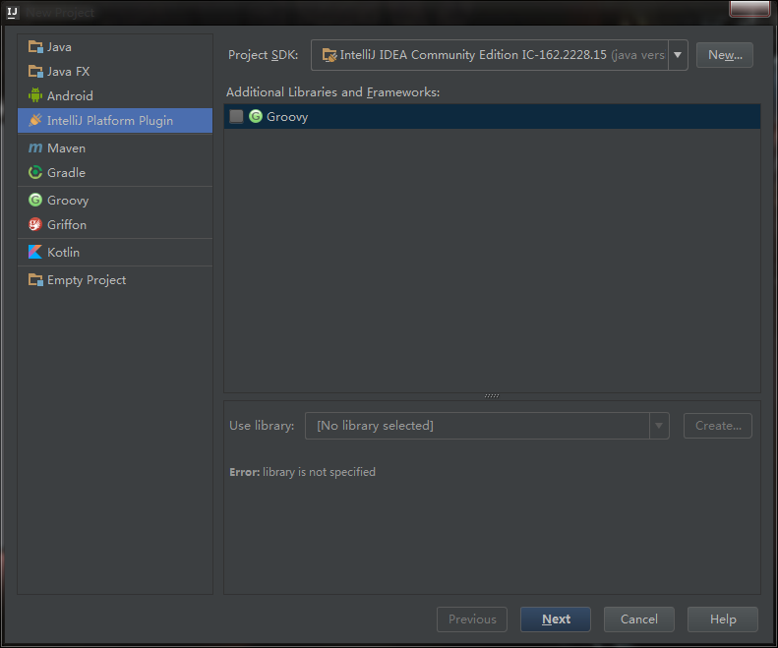The height and width of the screenshot is (648, 778).
Task: Close the New Project window
Action: coord(749,9)
